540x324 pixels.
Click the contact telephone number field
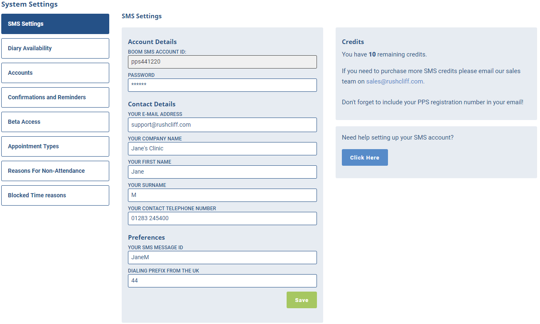222,218
